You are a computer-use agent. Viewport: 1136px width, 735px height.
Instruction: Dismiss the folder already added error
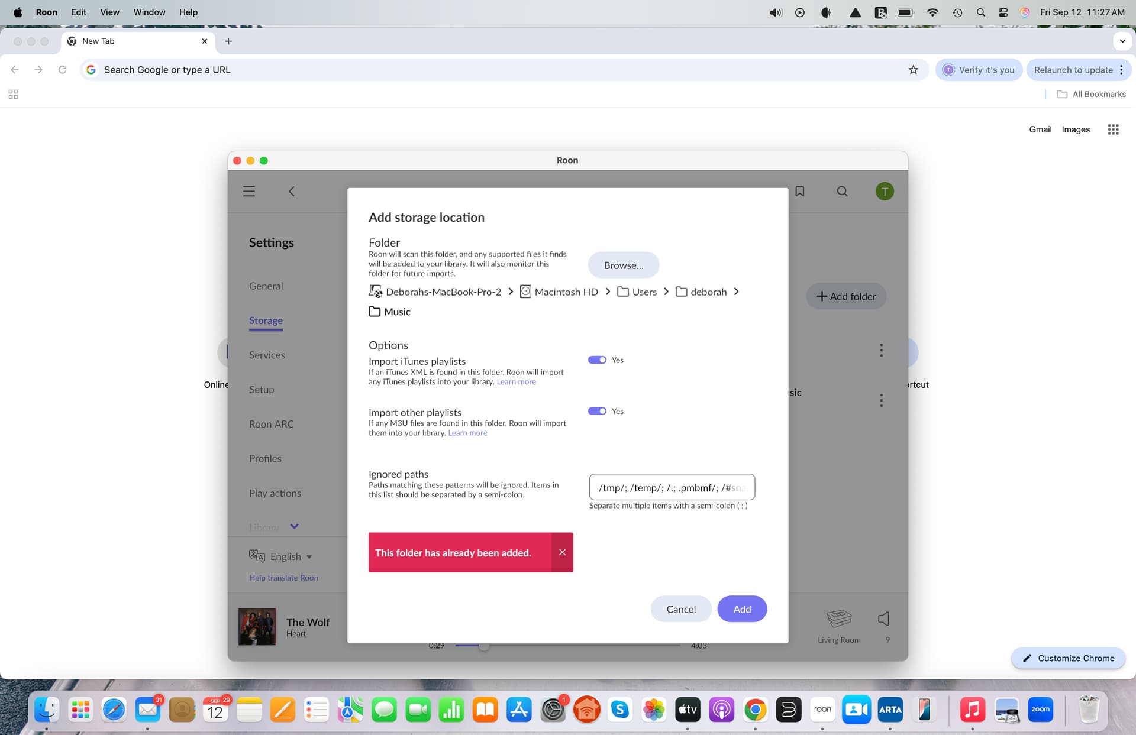click(562, 552)
